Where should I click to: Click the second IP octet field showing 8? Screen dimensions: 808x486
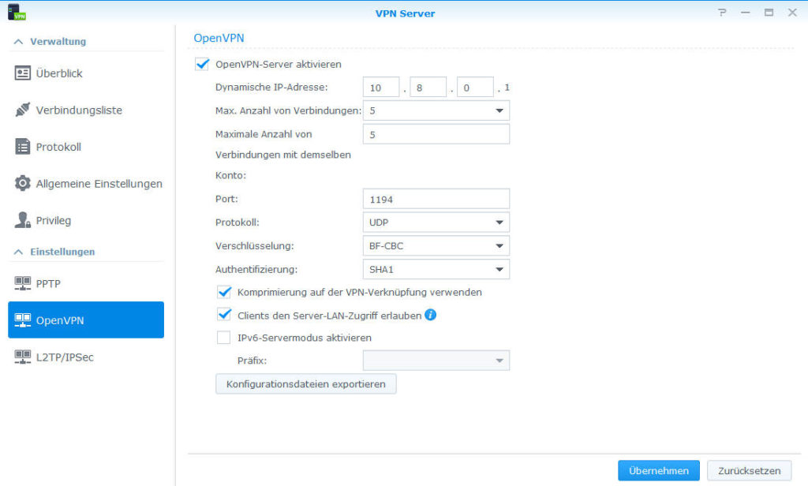pyautogui.click(x=428, y=87)
